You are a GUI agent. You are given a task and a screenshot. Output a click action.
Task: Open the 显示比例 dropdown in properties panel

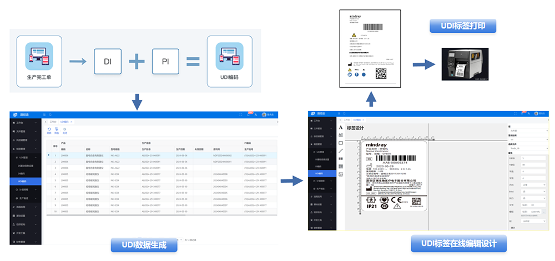[x=528, y=139]
